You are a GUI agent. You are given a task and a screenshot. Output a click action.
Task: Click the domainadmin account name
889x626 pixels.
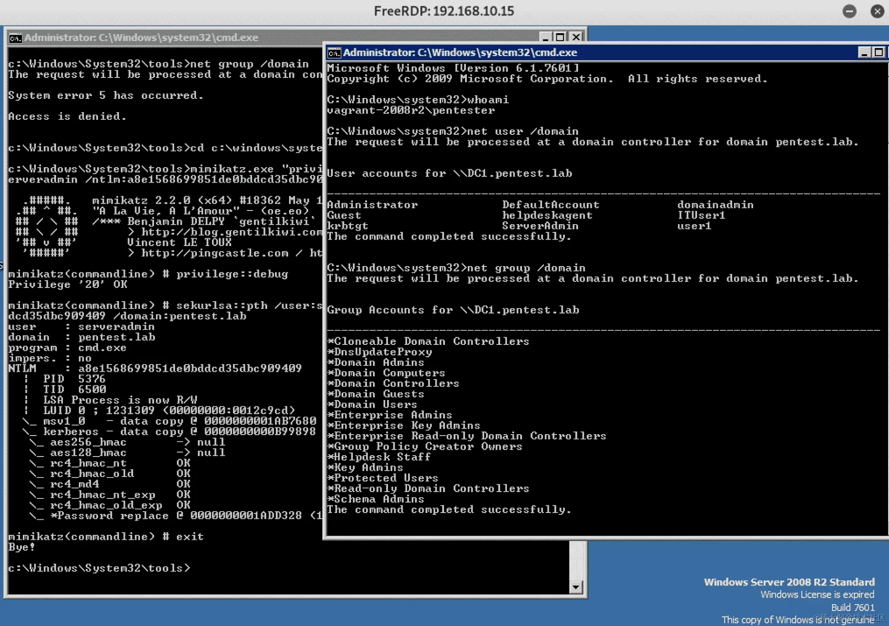pyautogui.click(x=715, y=205)
